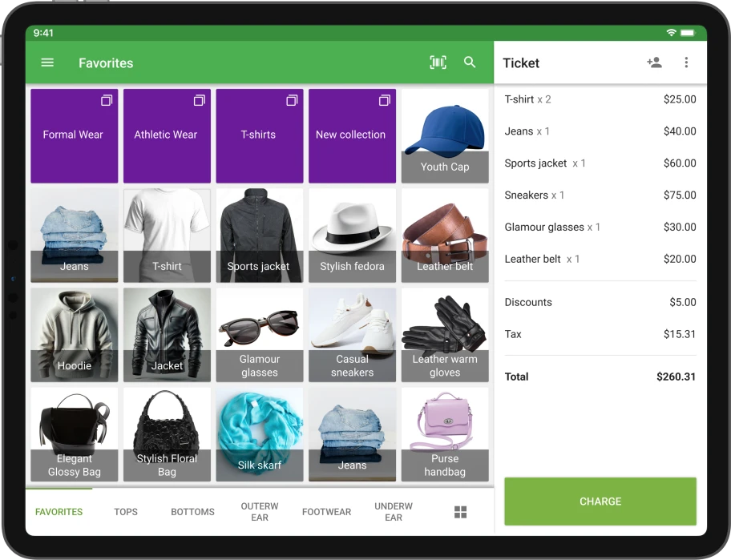The image size is (731, 560).
Task: Select the Bottoms tab
Action: (192, 511)
